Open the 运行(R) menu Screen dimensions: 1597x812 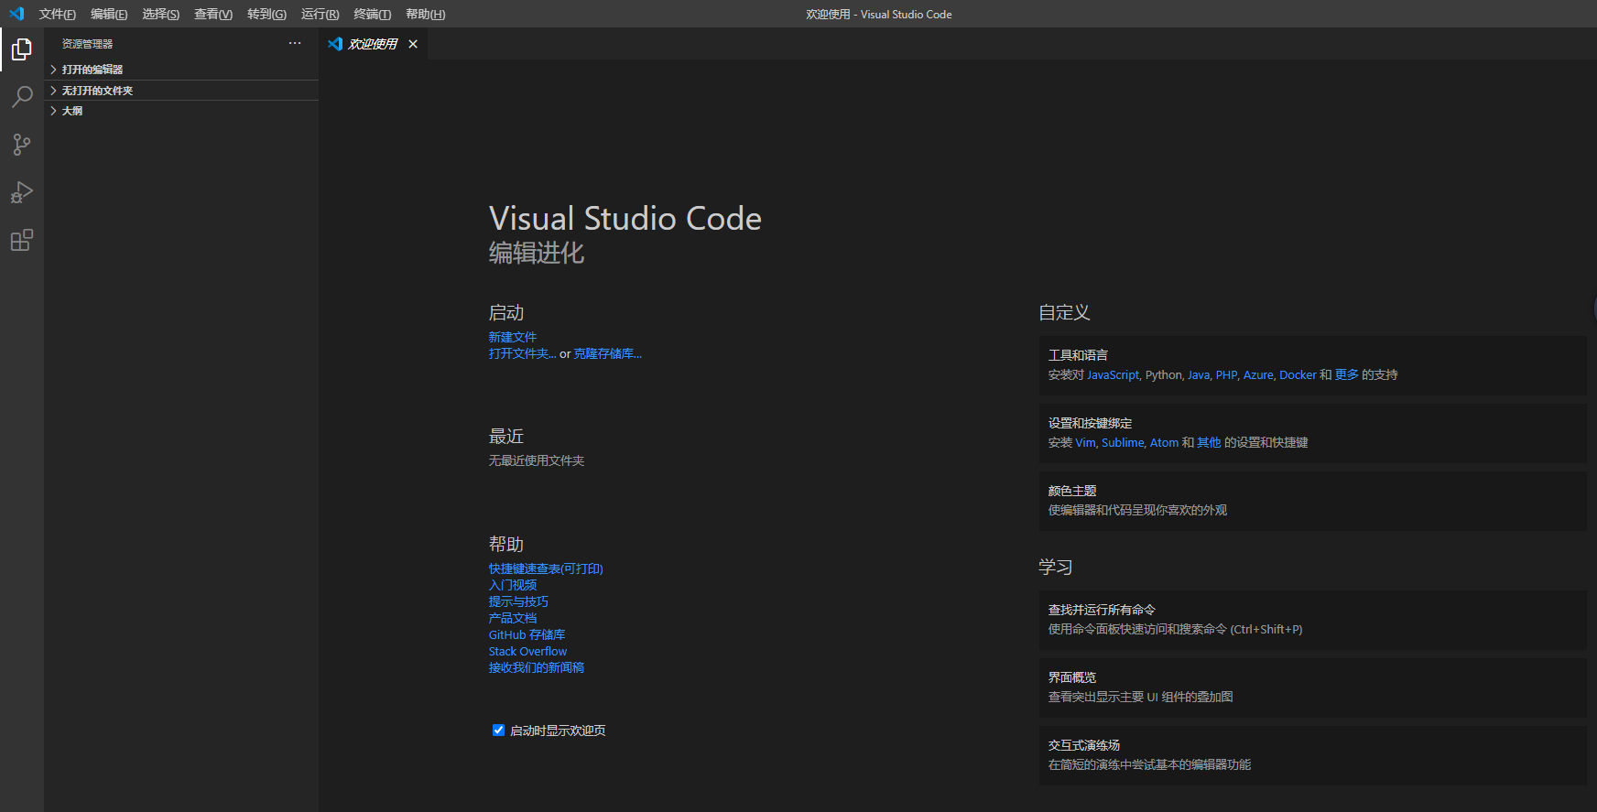click(320, 14)
